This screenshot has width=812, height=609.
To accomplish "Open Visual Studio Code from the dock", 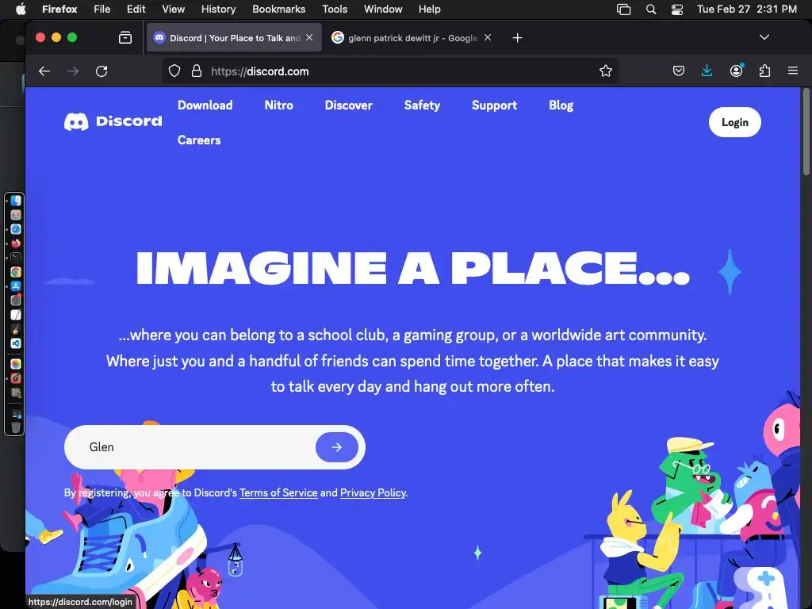I will pos(16,343).
